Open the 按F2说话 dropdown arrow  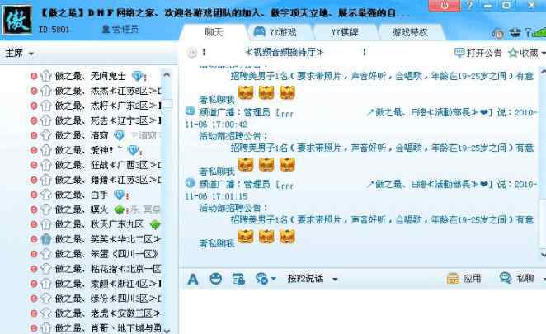coord(335,279)
